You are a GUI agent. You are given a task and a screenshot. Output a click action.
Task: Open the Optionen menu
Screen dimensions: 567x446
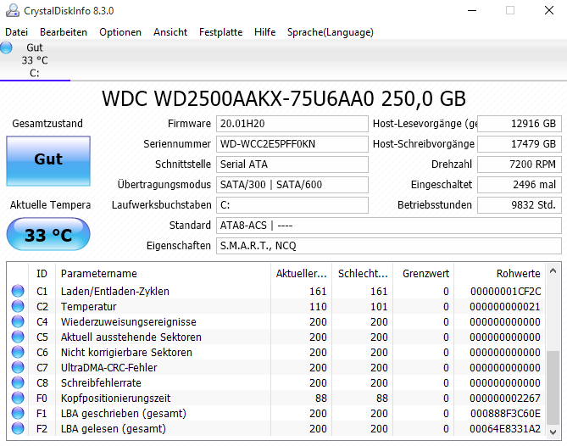tap(120, 32)
